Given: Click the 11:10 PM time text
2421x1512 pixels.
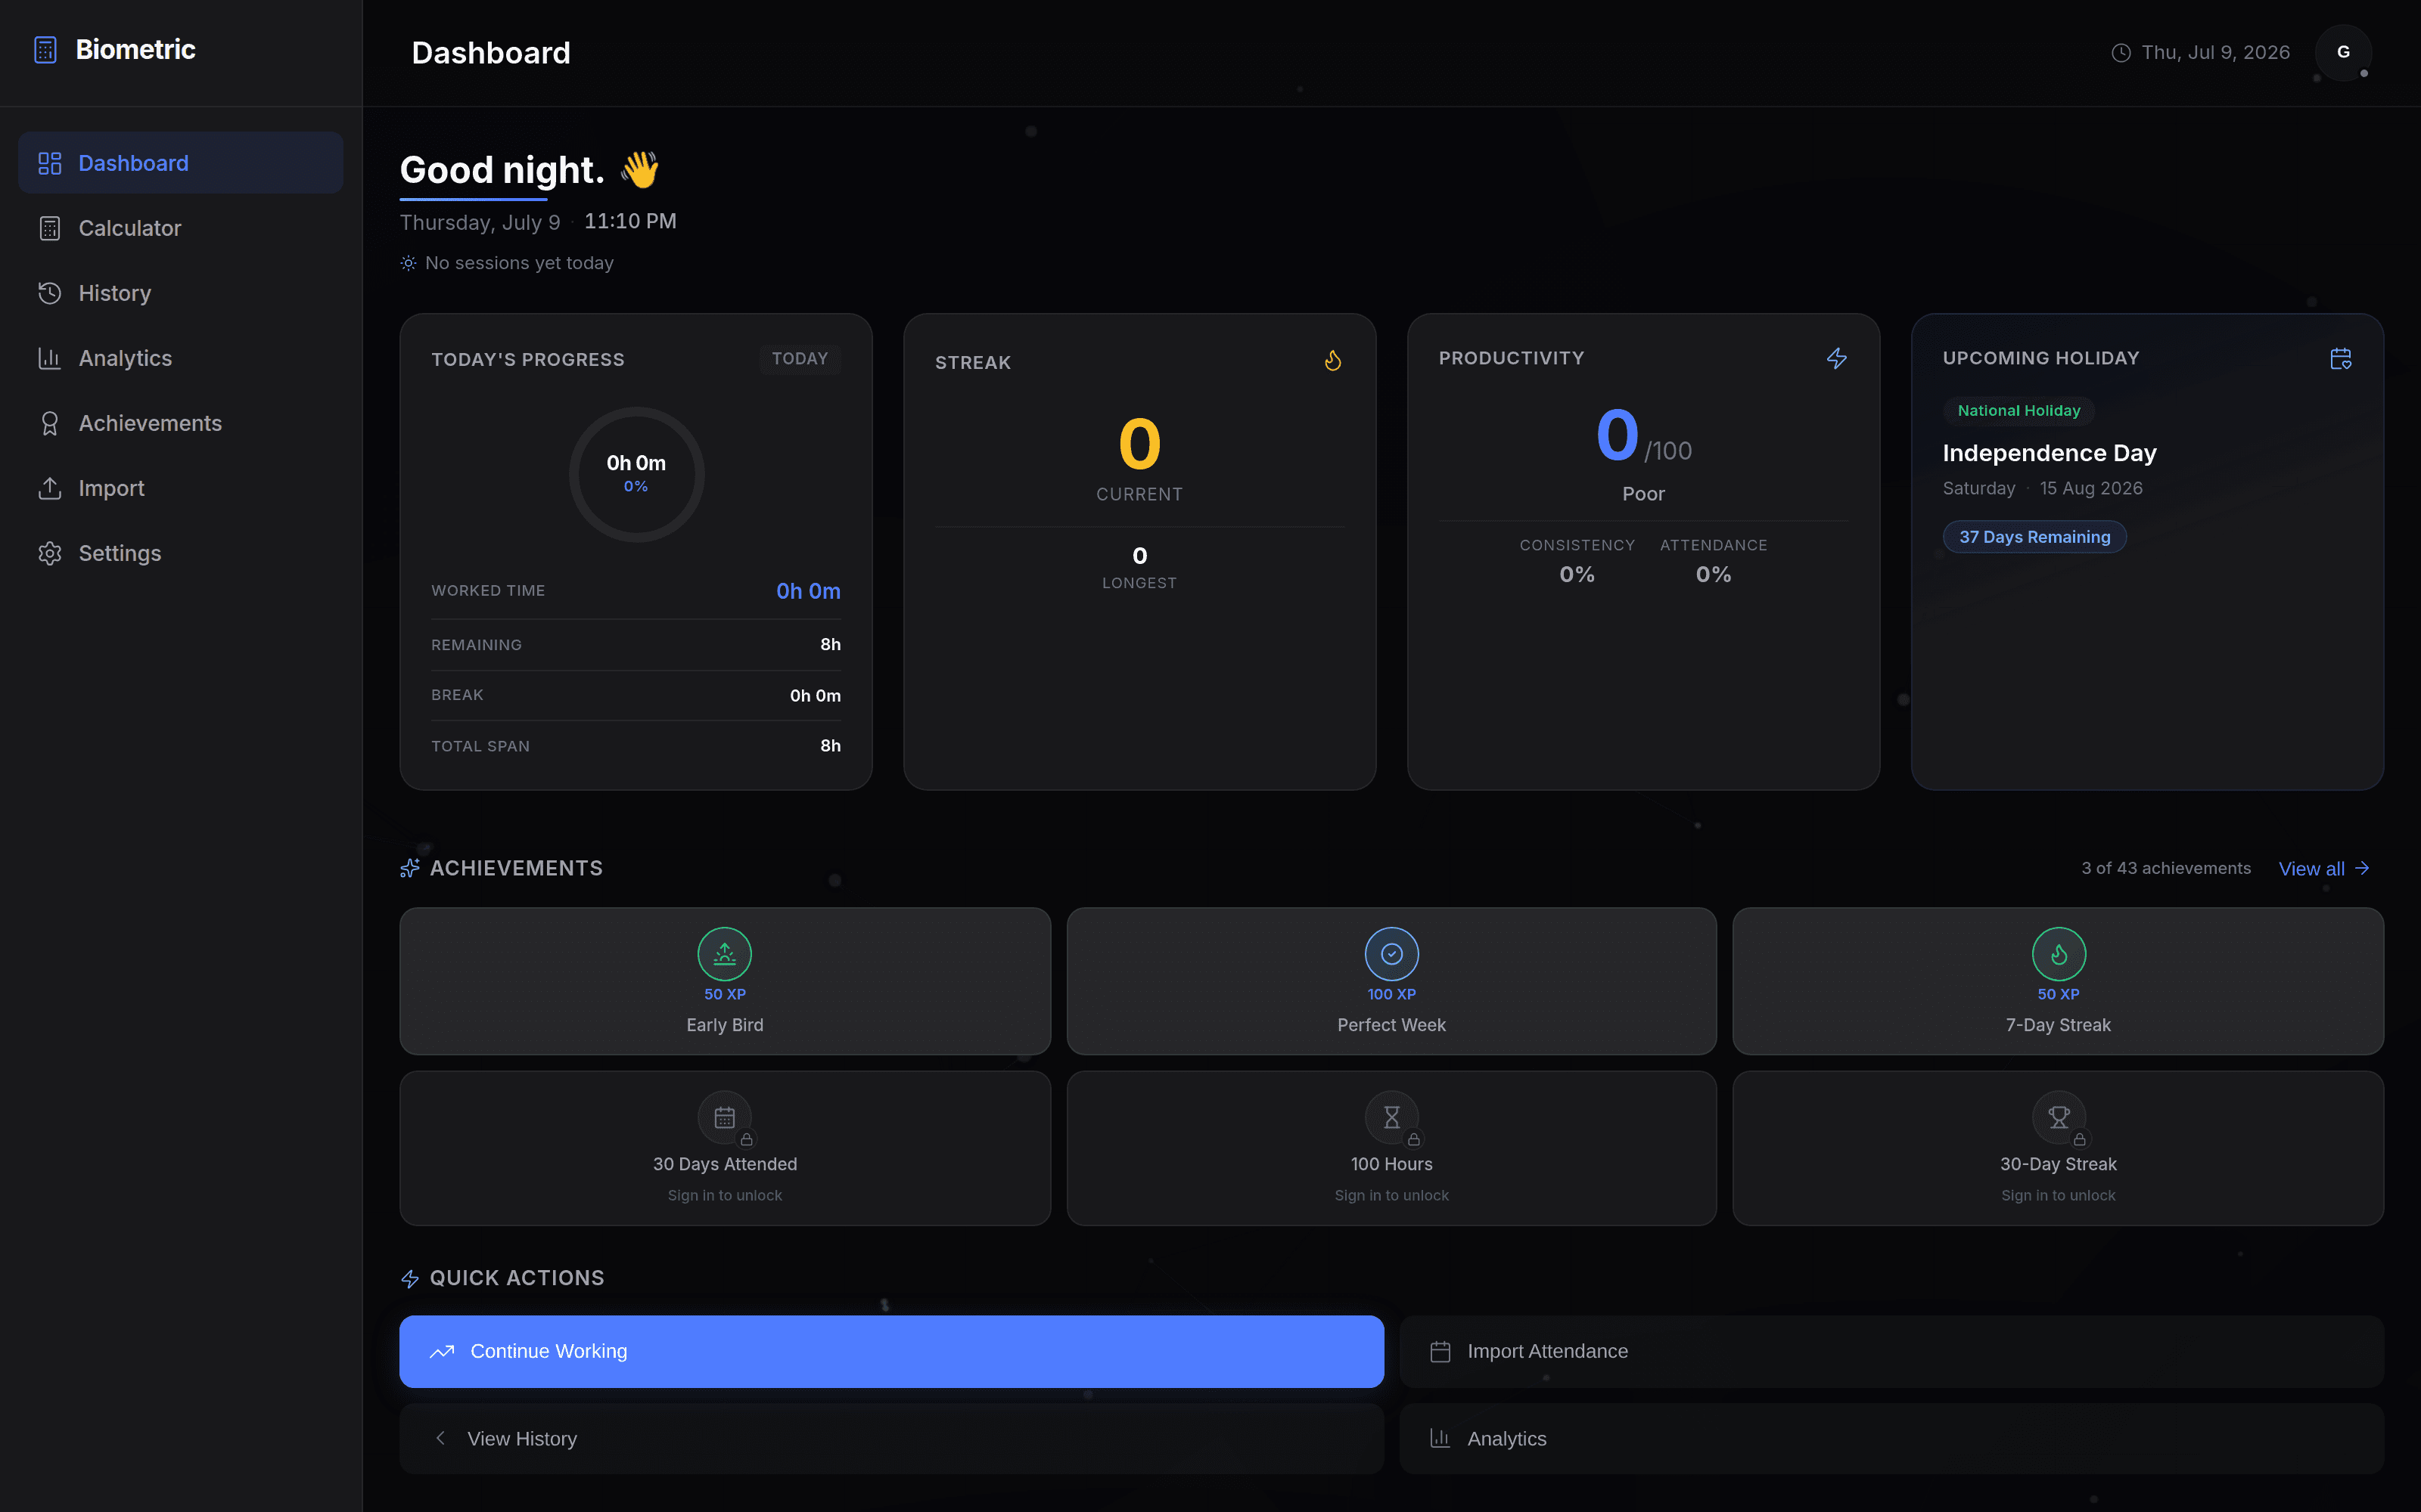Looking at the screenshot, I should pos(630,221).
